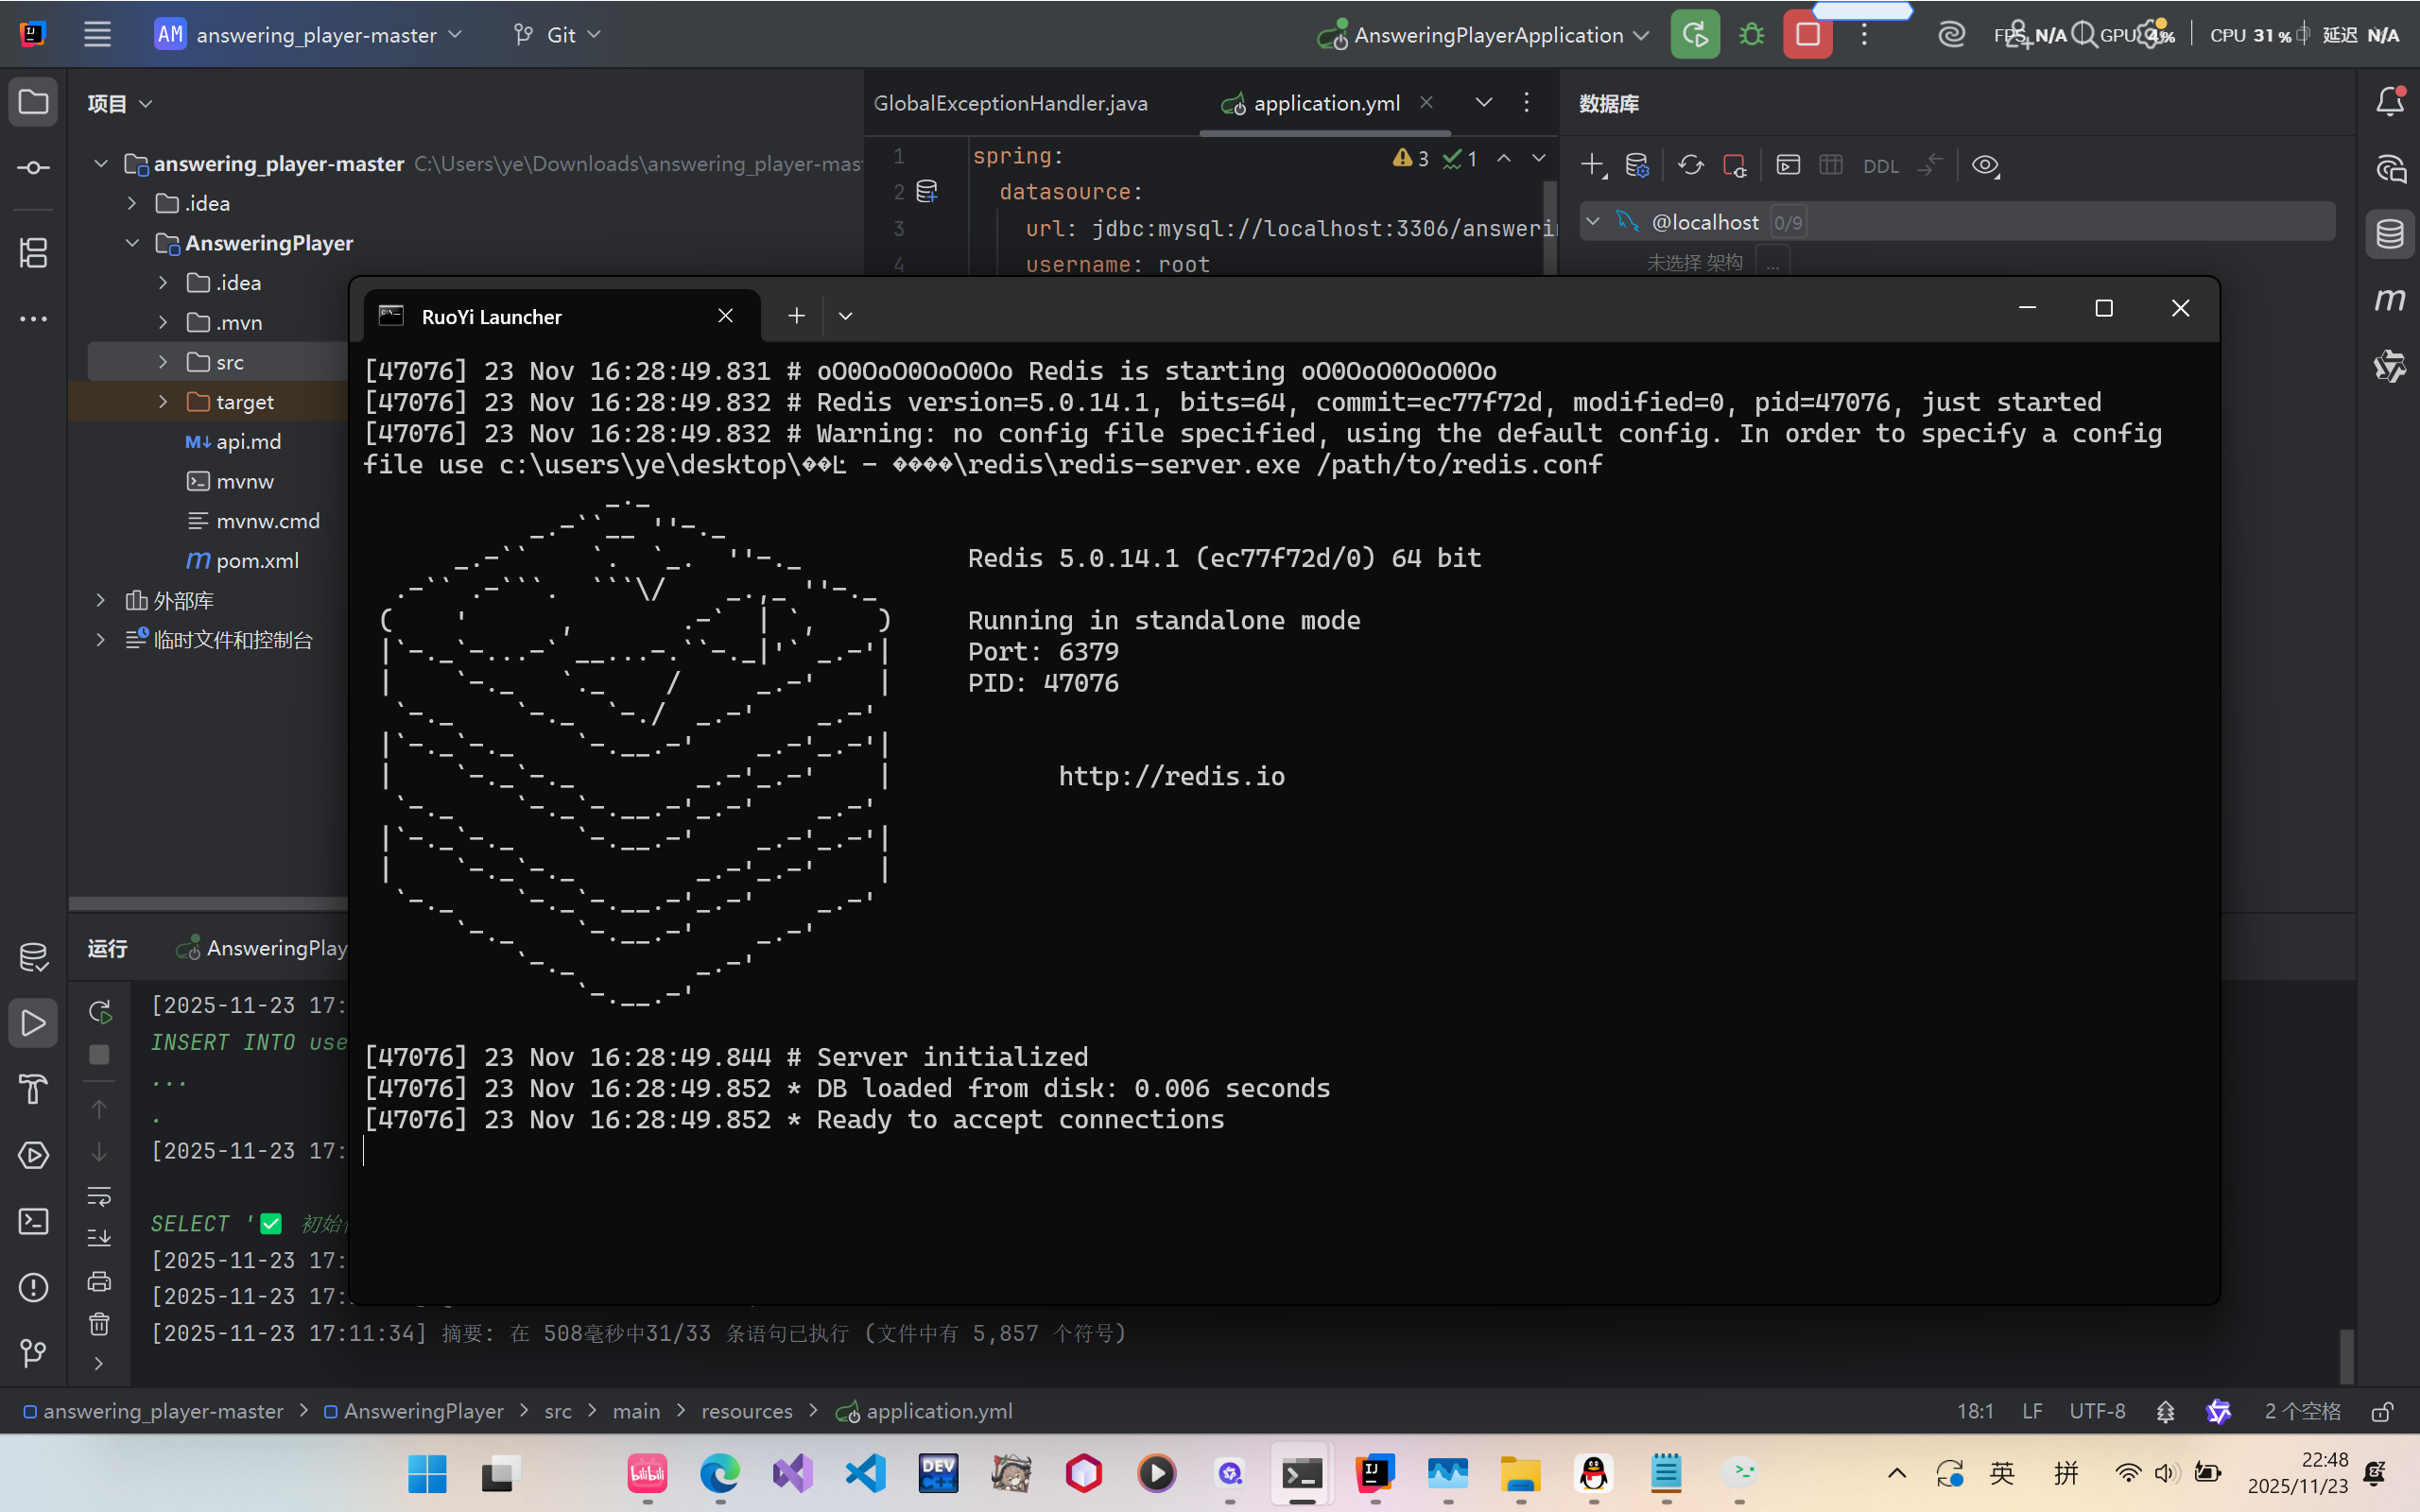Open the Notifications bell icon
The width and height of the screenshot is (2420, 1512).
click(2390, 102)
